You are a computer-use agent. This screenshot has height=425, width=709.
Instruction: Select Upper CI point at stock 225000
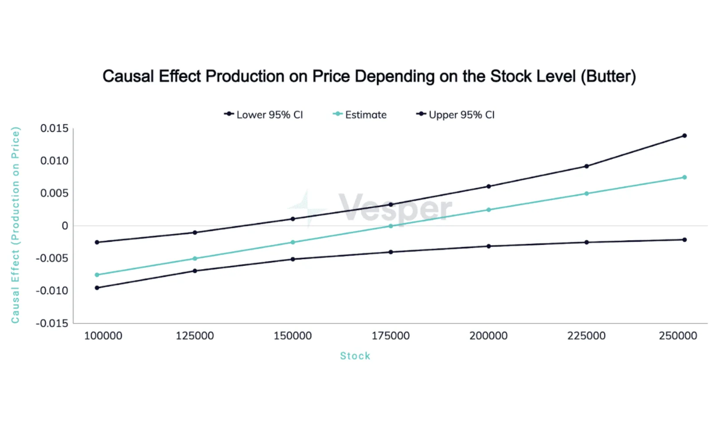click(x=587, y=166)
